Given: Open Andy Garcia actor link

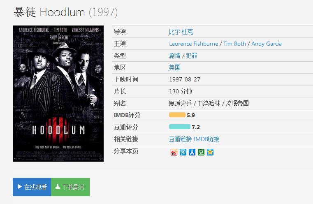Looking at the screenshot, I should point(267,44).
